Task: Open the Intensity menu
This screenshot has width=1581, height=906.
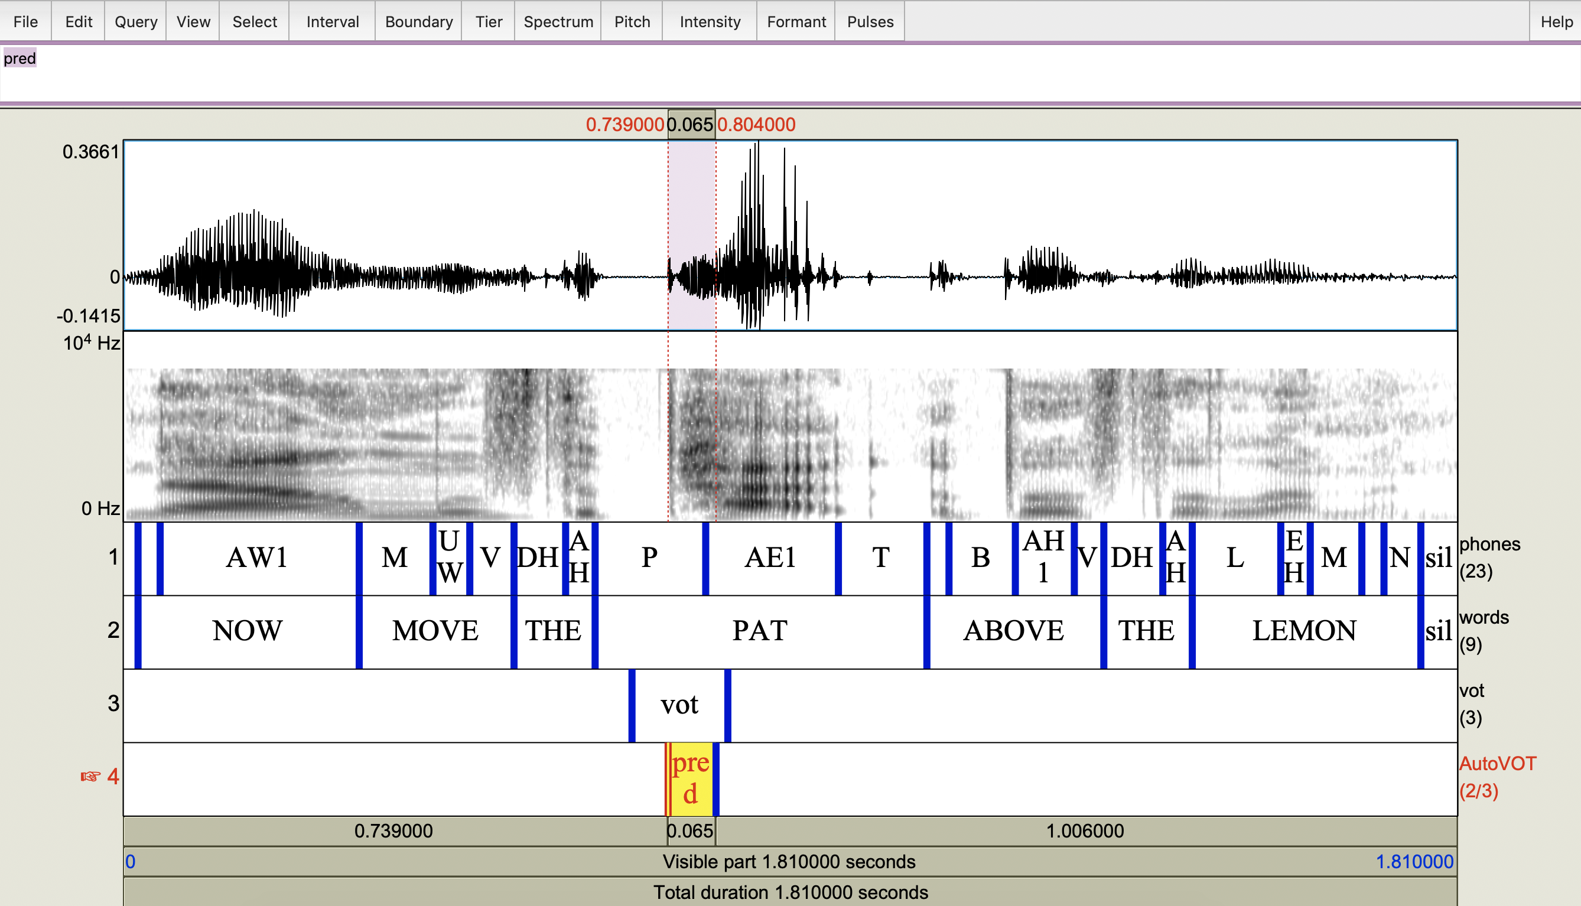Action: tap(710, 22)
